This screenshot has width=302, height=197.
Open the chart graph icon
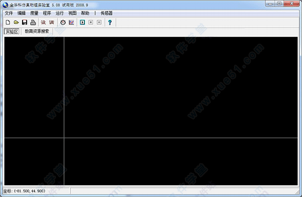[x=71, y=22]
